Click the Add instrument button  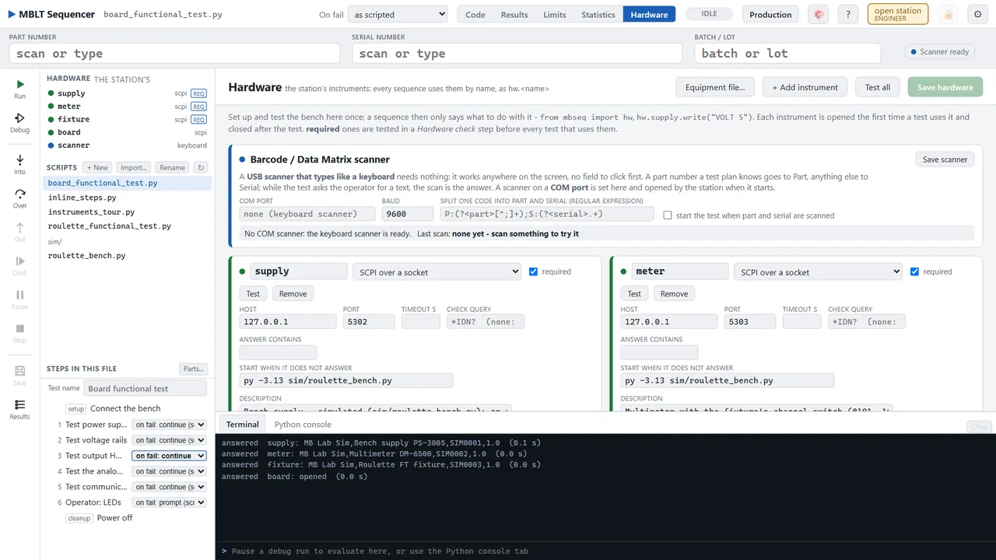point(805,87)
